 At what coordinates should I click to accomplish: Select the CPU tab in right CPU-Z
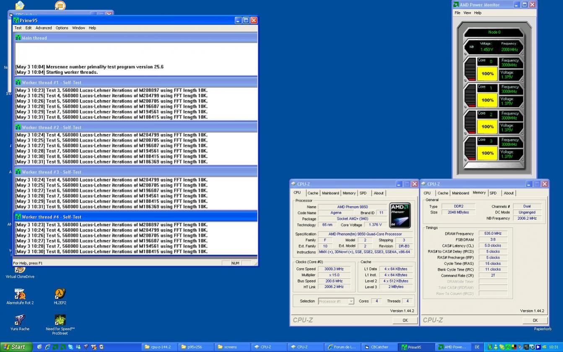pos(427,193)
